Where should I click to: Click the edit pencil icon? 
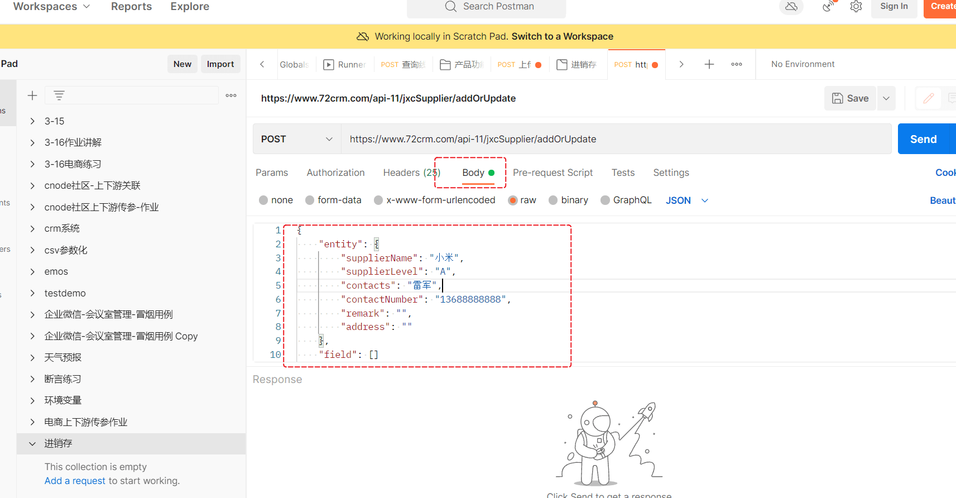(929, 98)
